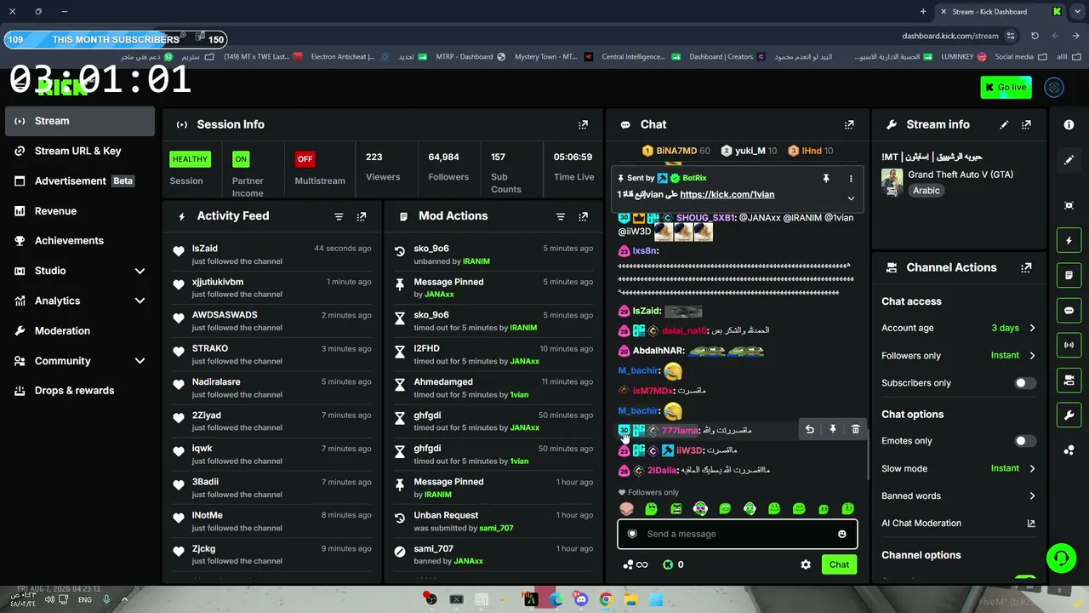Edit stream info with pencil icon
1089x613 pixels.
pyautogui.click(x=1004, y=124)
